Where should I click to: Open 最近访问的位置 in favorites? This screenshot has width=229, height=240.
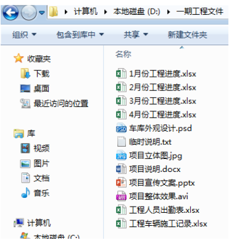pyautogui.click(x=61, y=103)
